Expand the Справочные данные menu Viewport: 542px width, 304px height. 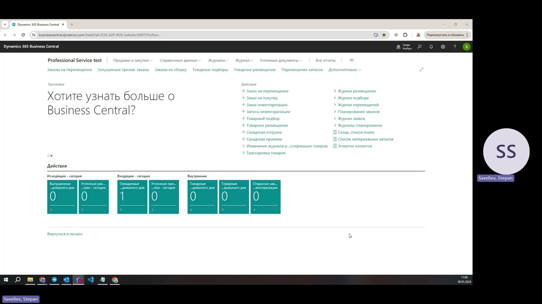click(180, 60)
